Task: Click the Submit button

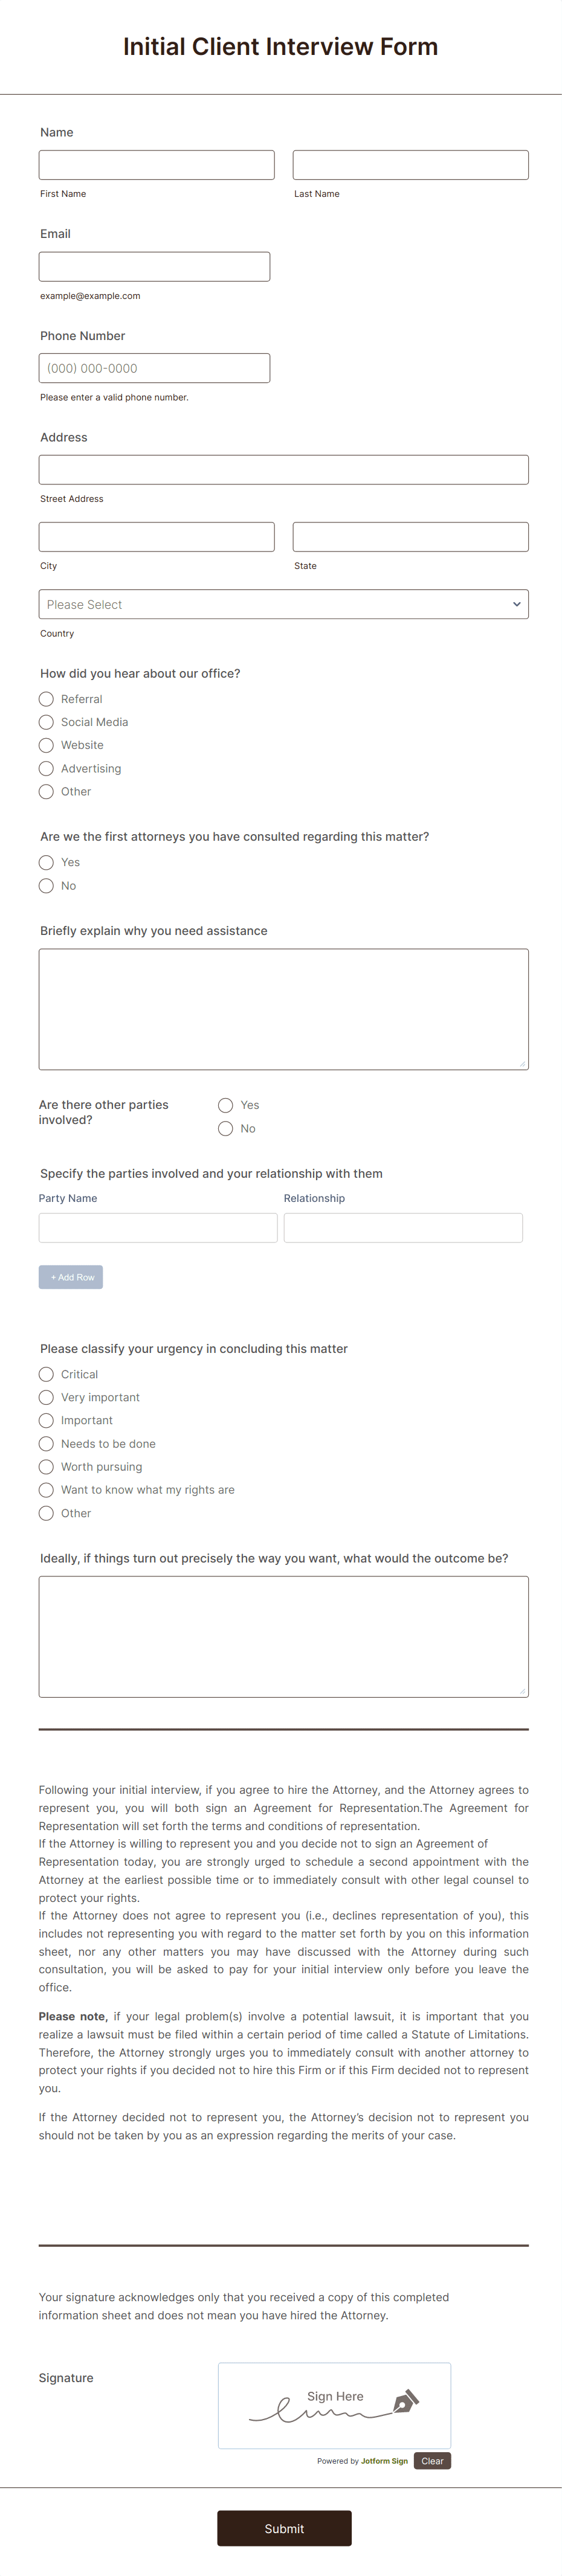Action: [284, 2528]
